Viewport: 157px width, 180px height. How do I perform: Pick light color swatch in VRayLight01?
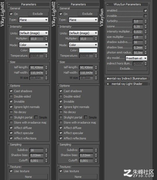tap(38, 50)
